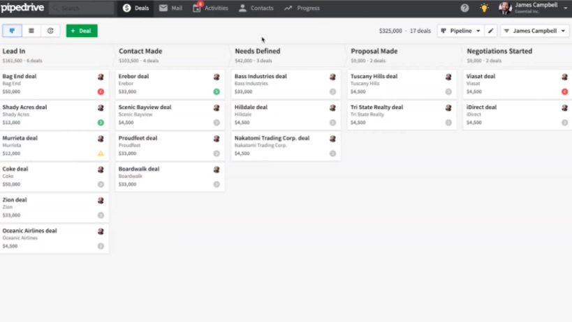
Task: Open the Pipeline selector dropdown
Action: 460,31
